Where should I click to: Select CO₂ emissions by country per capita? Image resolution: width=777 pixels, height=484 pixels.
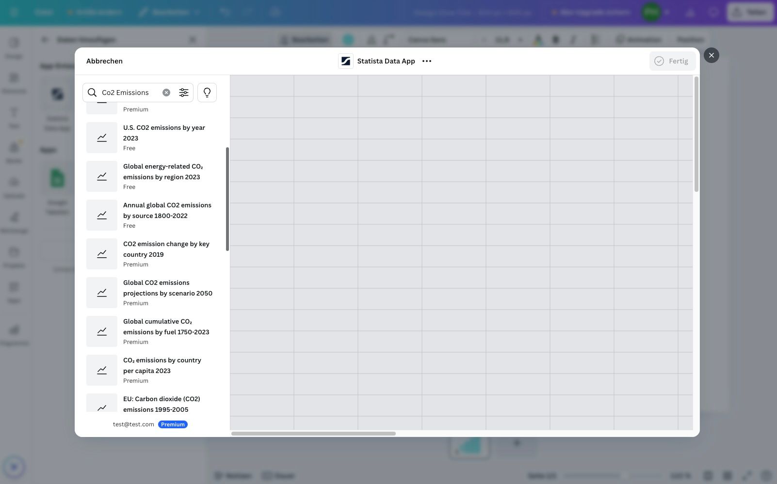pyautogui.click(x=162, y=366)
